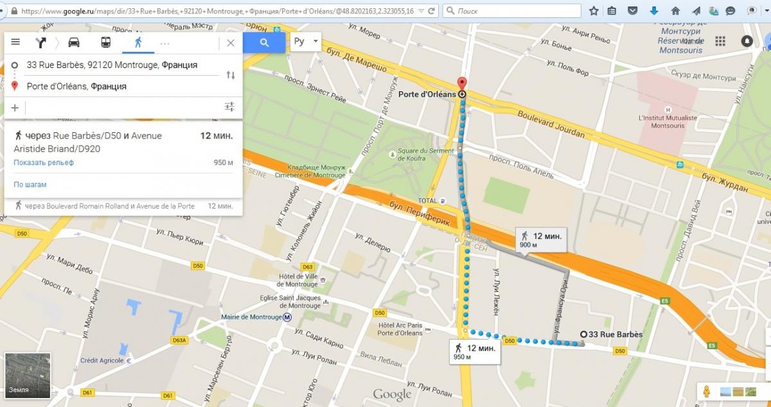Select the Street View pegman
This screenshot has height=407, width=771.
(707, 391)
